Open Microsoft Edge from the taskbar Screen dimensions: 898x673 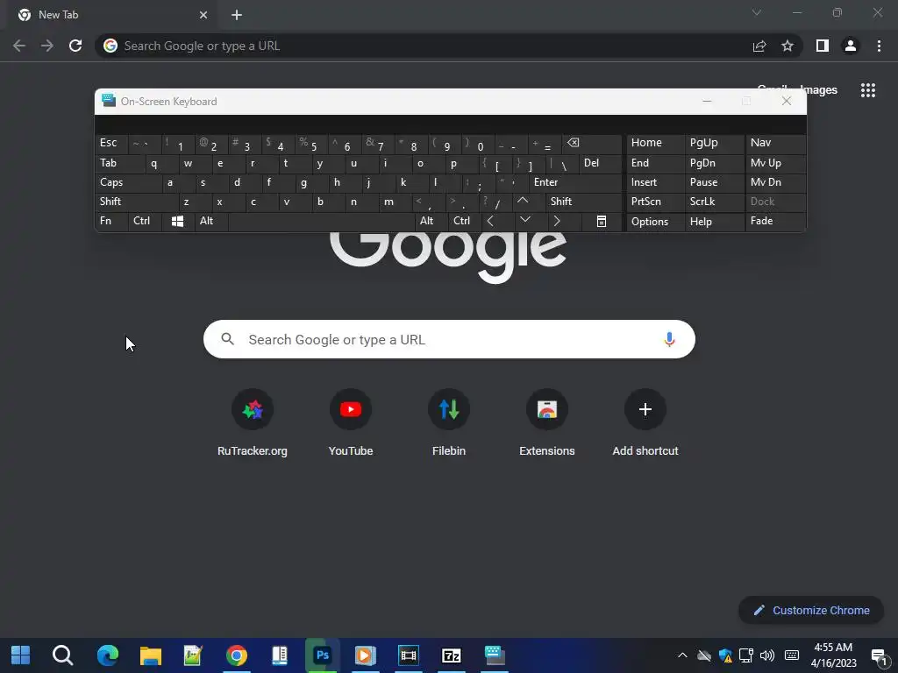pyautogui.click(x=108, y=655)
